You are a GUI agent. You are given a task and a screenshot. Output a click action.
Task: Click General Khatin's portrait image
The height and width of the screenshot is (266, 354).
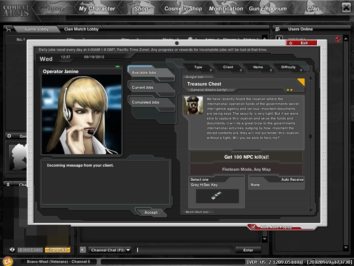coord(193,105)
